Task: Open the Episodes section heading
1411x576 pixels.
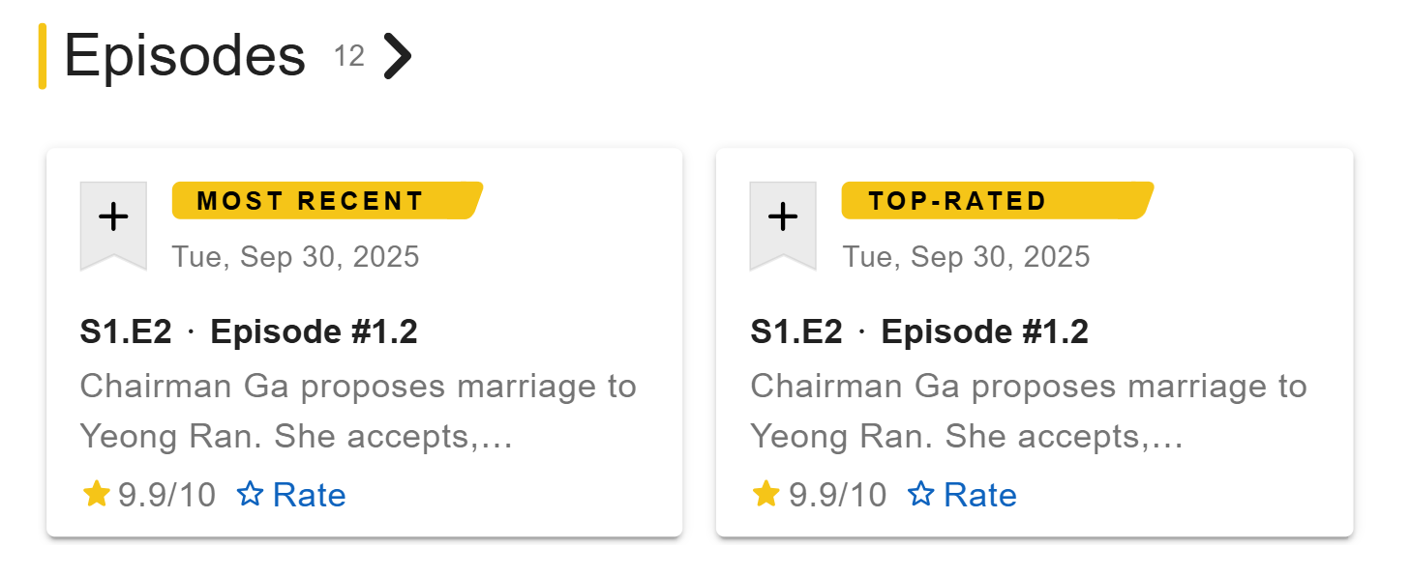Action: (184, 56)
